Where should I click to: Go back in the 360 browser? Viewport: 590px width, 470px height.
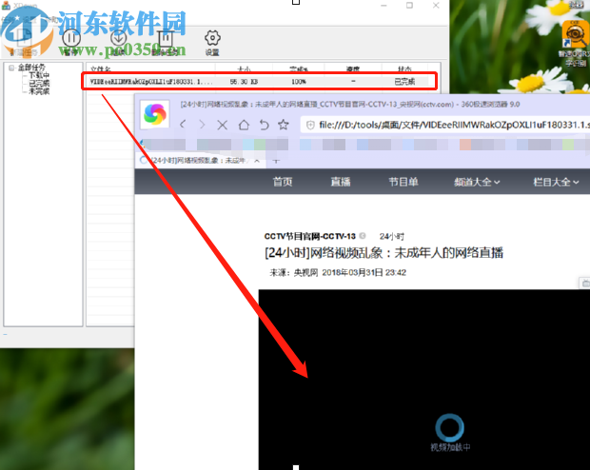183,125
